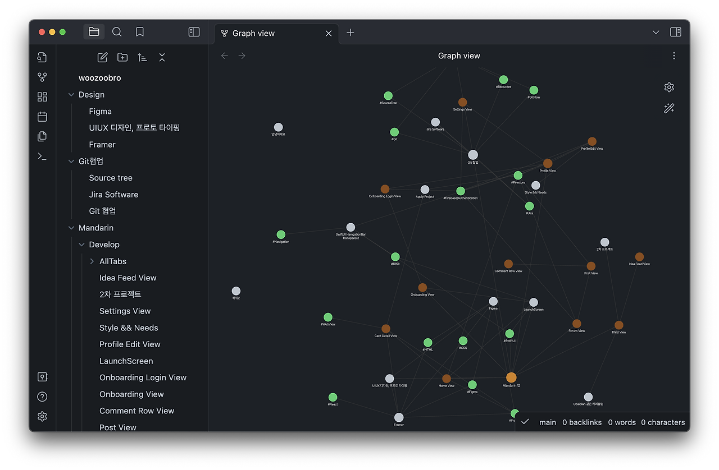
Task: Open Jira Software note in file explorer
Action: tap(113, 195)
